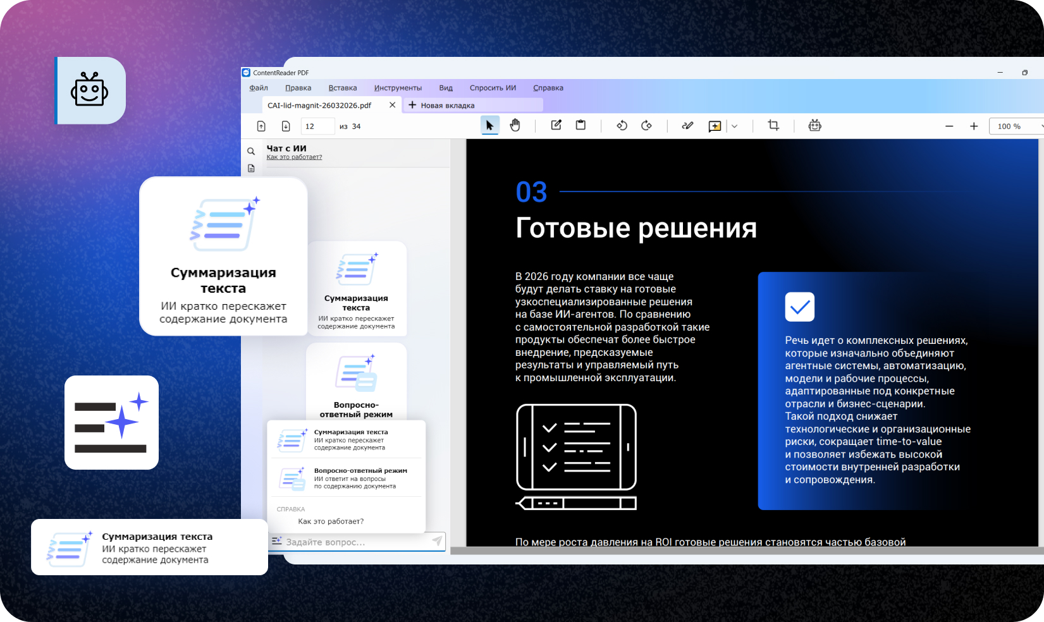This screenshot has width=1044, height=622.
Task: Send question using the paper plane icon
Action: (438, 541)
